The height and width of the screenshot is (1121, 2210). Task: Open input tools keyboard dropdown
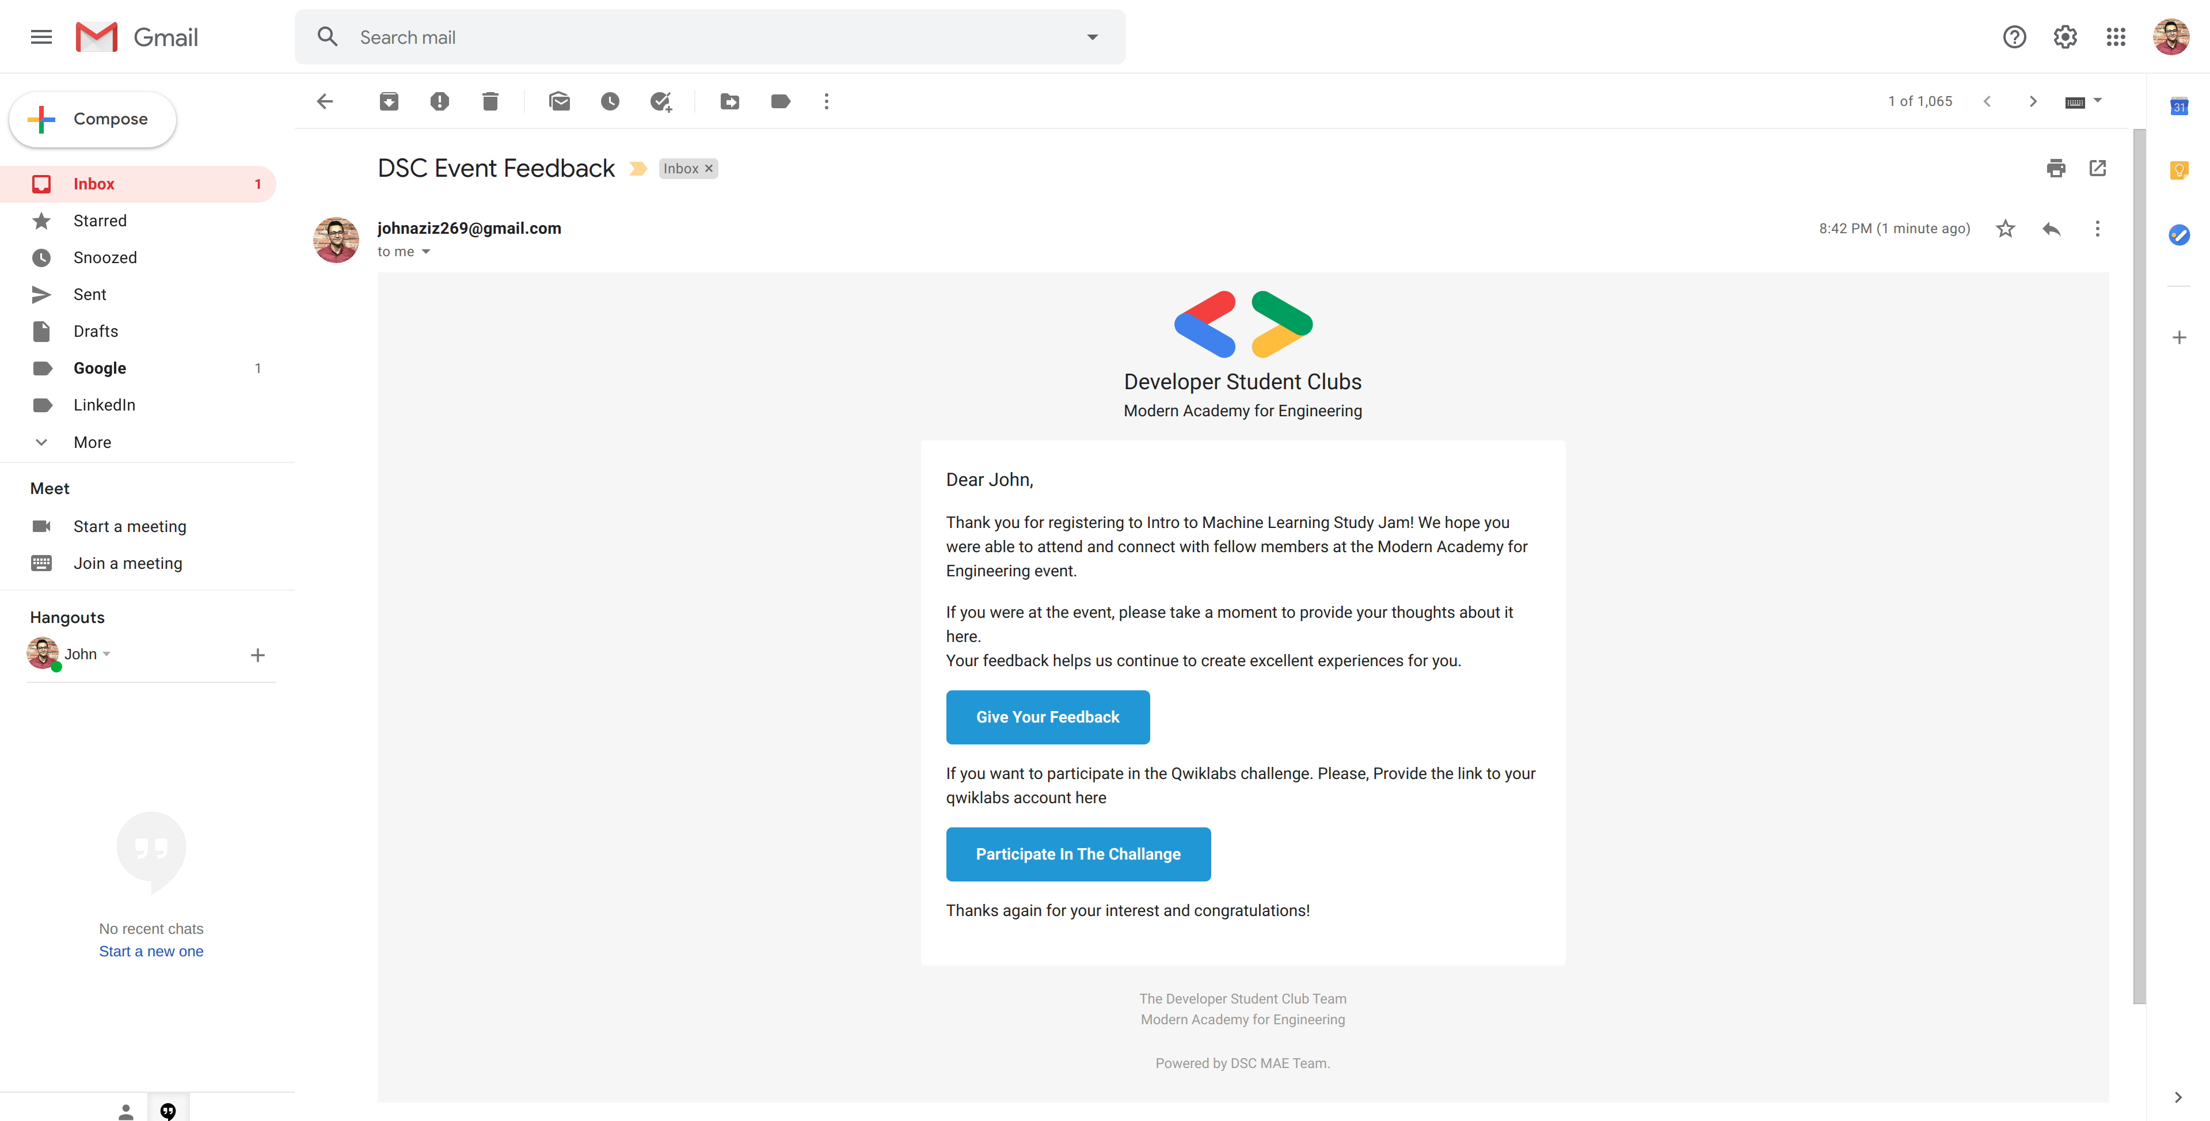(x=2083, y=101)
